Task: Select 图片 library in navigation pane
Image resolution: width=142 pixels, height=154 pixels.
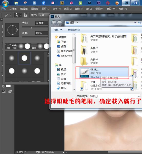Action: 61,74
